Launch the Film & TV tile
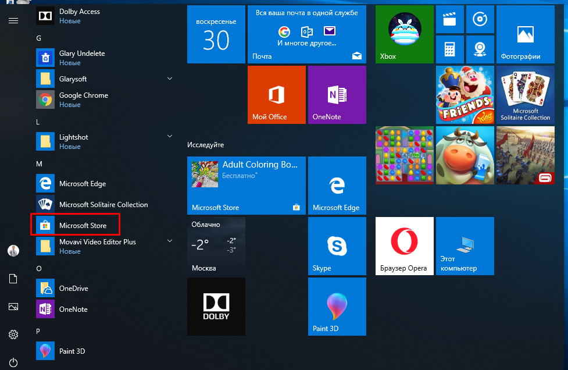Viewport: 568px width, 370px height. tap(449, 19)
